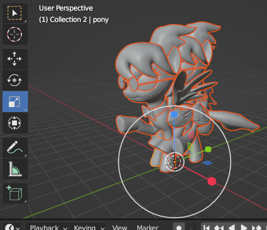Select the Select Box tool
267x230 pixels.
click(15, 13)
